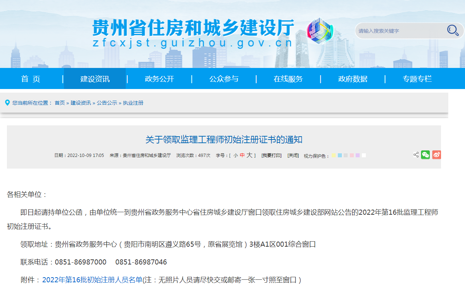The image size is (465, 291).
Task: Open 公告公示 in breadcrumb
Action: click(x=107, y=103)
